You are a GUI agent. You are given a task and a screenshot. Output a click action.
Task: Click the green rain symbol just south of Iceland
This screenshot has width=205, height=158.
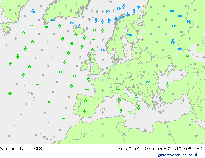(76, 35)
